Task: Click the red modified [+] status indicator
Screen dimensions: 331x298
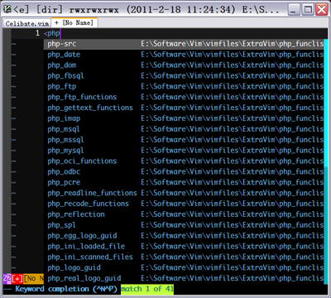Action: [17, 278]
